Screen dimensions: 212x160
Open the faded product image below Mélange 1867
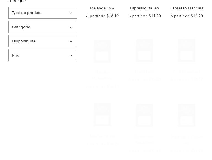102,51
